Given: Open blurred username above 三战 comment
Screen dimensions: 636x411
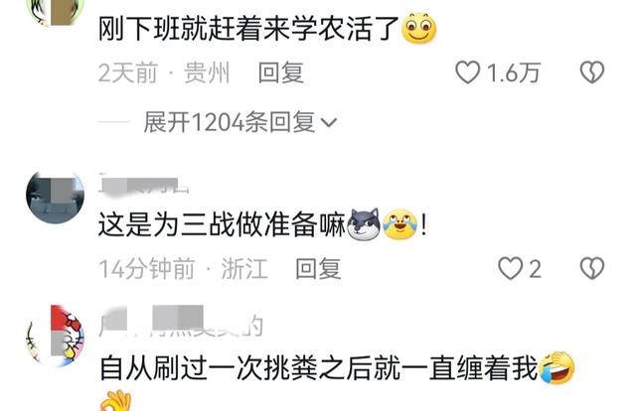Looking at the screenshot, I should tap(143, 185).
